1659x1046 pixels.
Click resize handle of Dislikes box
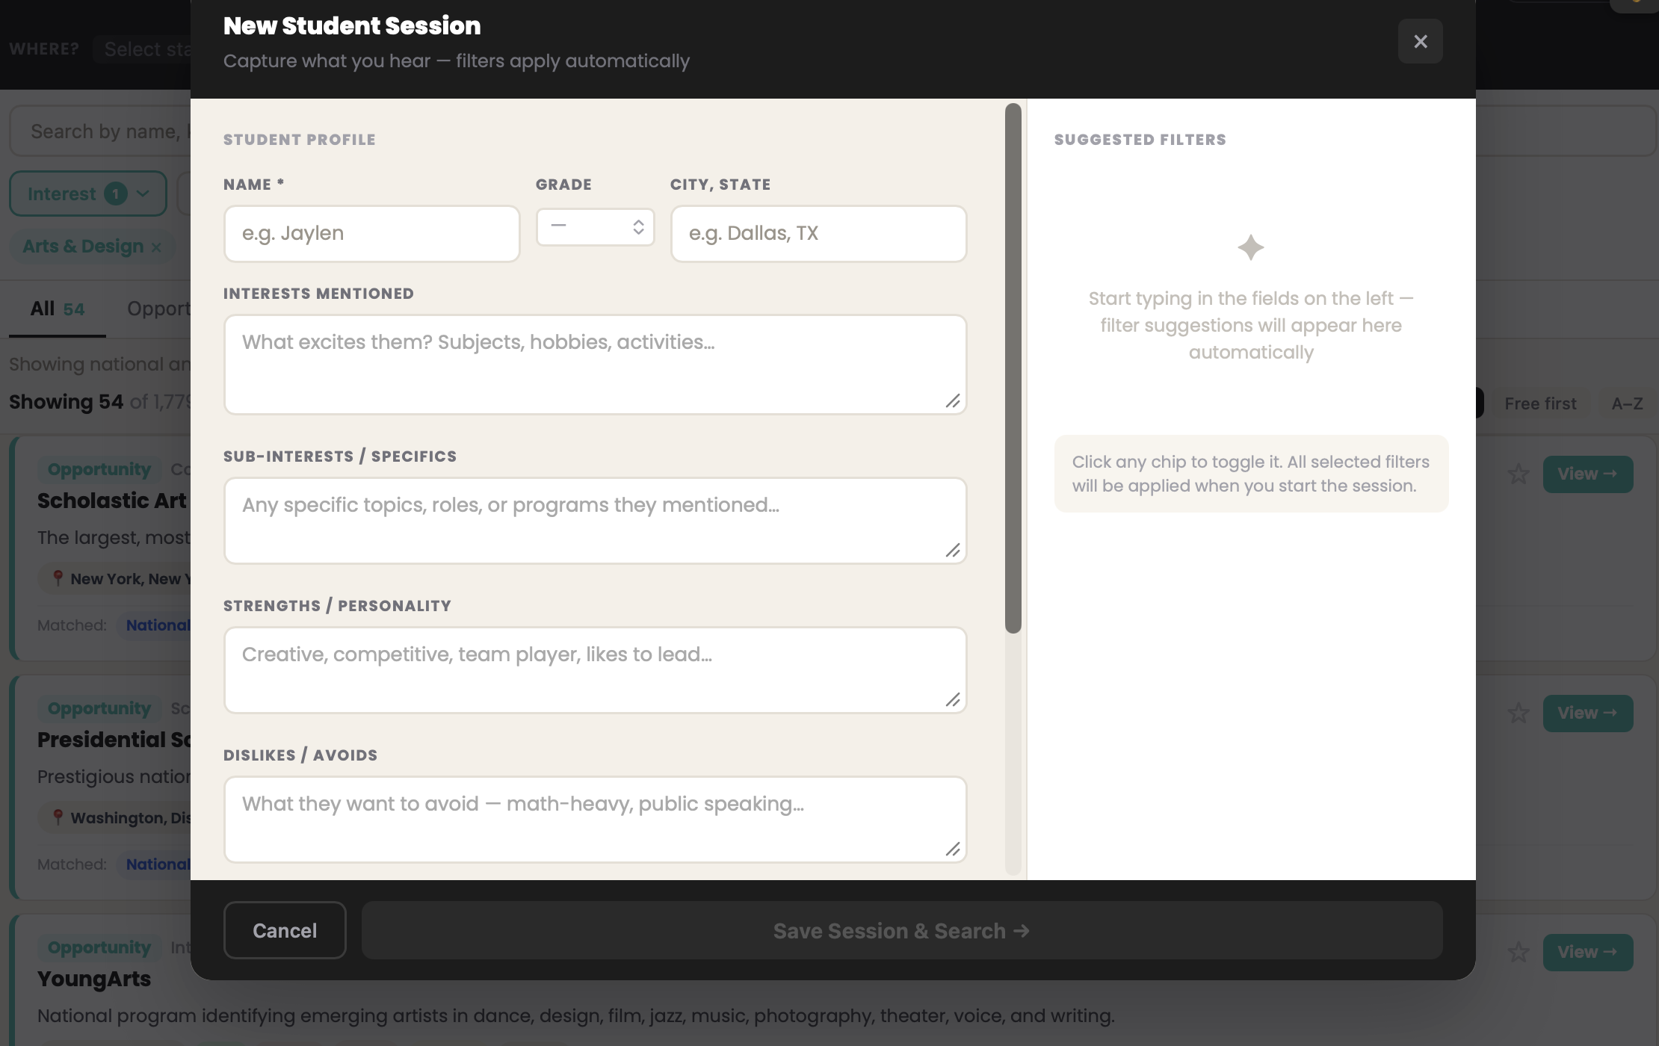pyautogui.click(x=953, y=850)
